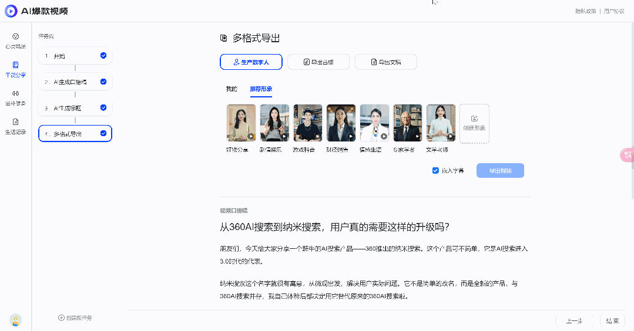634x331 pixels.
Task: Open the dumbbell fitness category in sidebar
Action: point(15,97)
